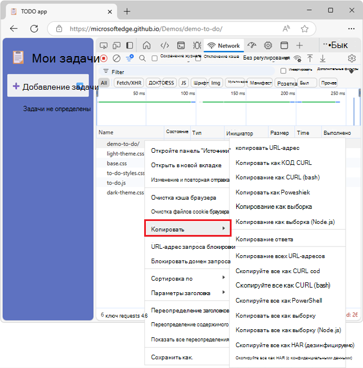The width and height of the screenshot is (363, 368).
Task: Select the Манифест filter type
Action: tap(260, 83)
